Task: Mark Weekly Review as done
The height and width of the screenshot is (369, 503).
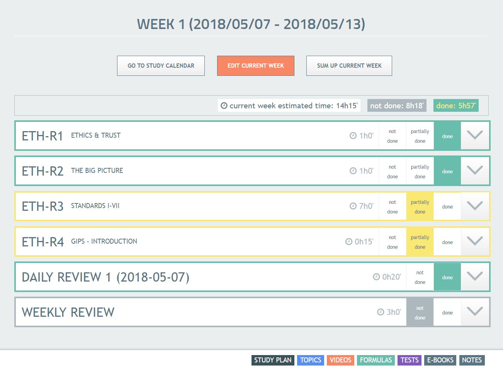Action: pos(447,313)
